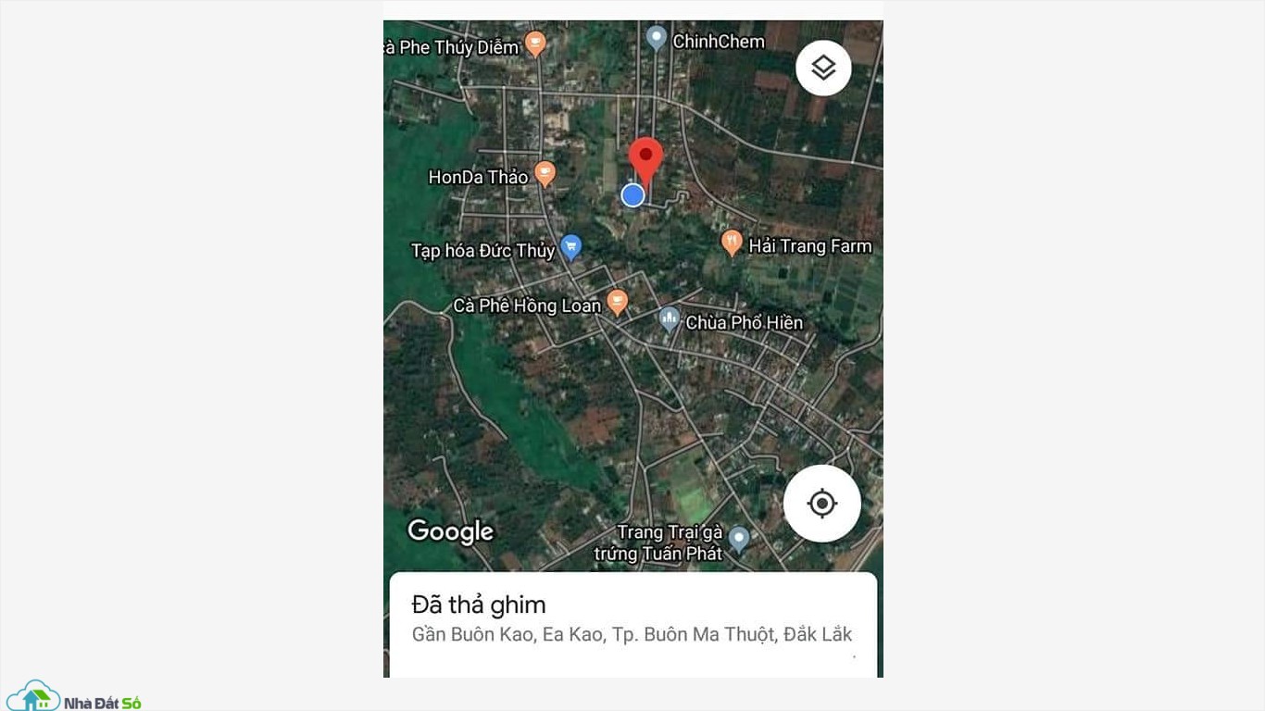The image size is (1265, 711).
Task: Select the Cà Phê Hồng Loan cafe pin
Action: coord(618,302)
